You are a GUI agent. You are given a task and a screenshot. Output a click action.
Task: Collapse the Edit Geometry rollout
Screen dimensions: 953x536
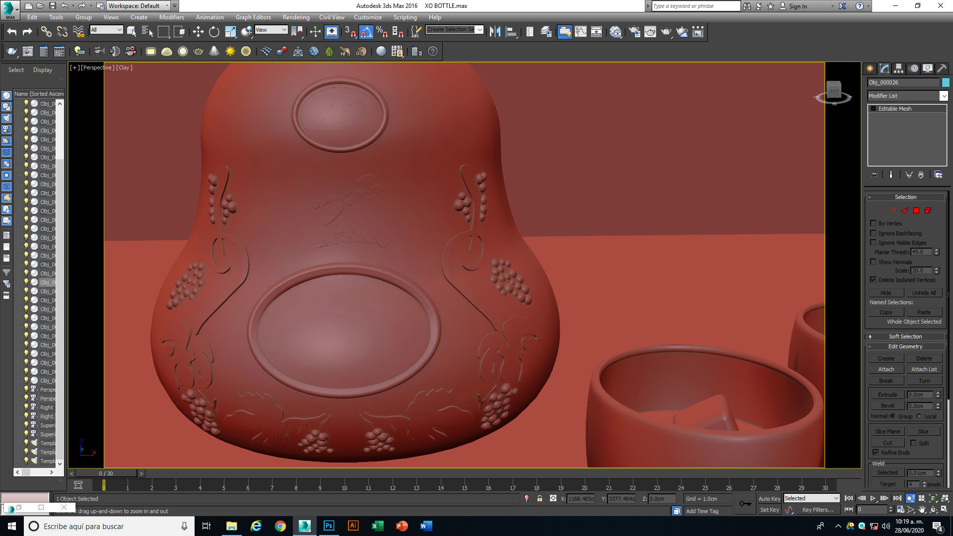coord(905,346)
